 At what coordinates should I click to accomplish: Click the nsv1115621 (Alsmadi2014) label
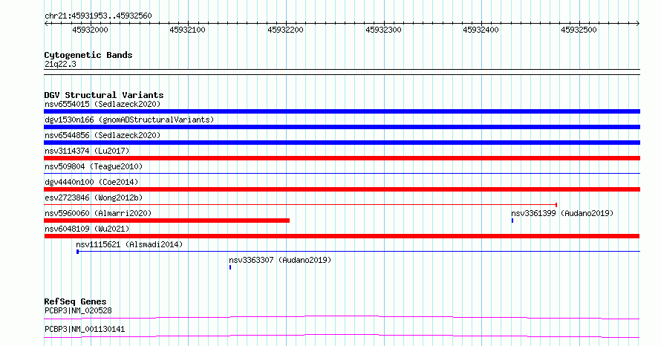(x=129, y=244)
